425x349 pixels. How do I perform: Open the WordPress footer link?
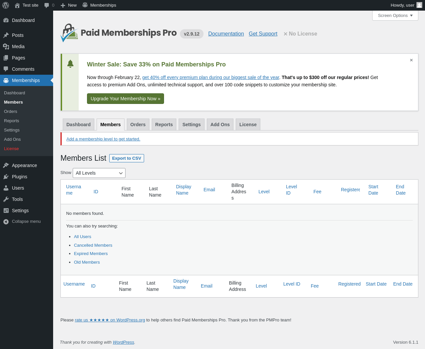coord(124,342)
